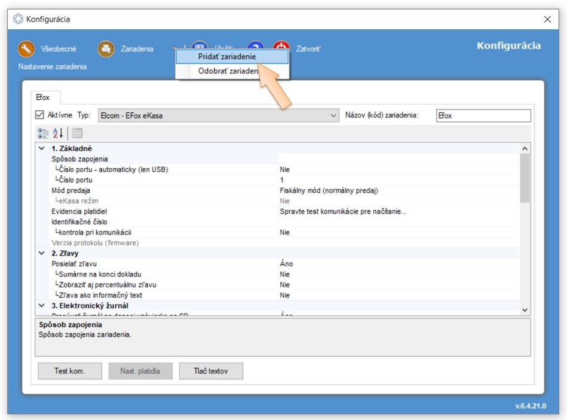Screen dimensions: 567x420
Task: Collapse the 3. Elektronický žurnál section
Action: click(x=41, y=306)
